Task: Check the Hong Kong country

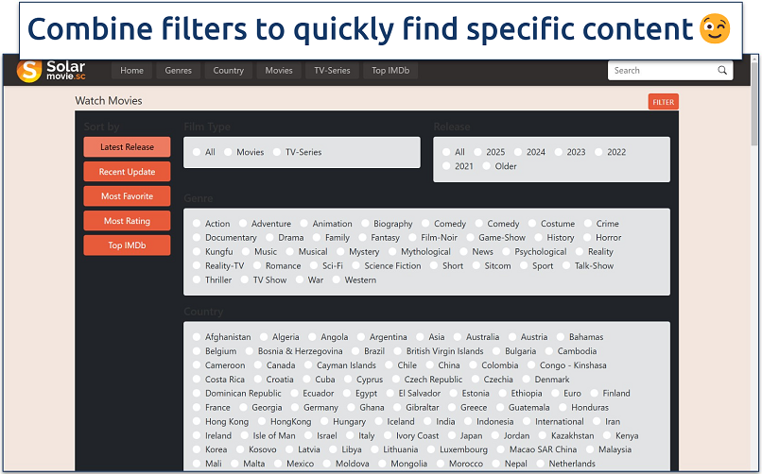Action: tap(197, 421)
